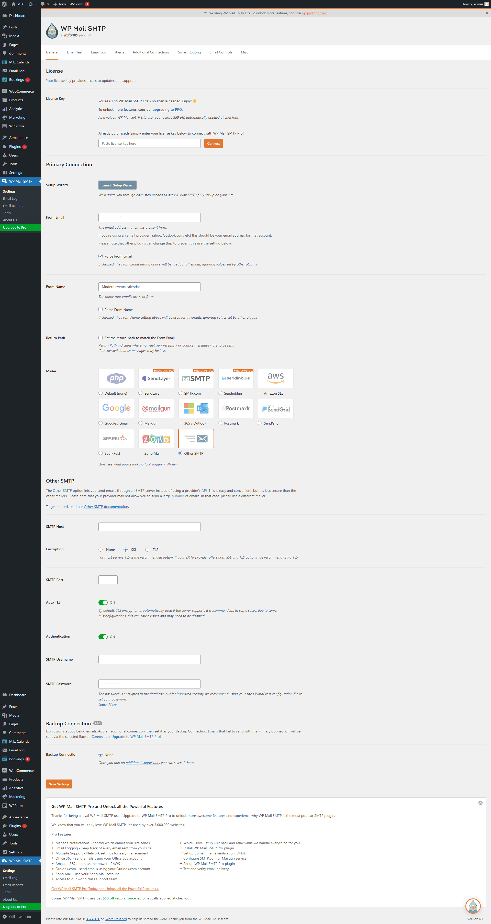Switch to the Email Test tab
This screenshot has height=924, width=491.
coord(74,52)
